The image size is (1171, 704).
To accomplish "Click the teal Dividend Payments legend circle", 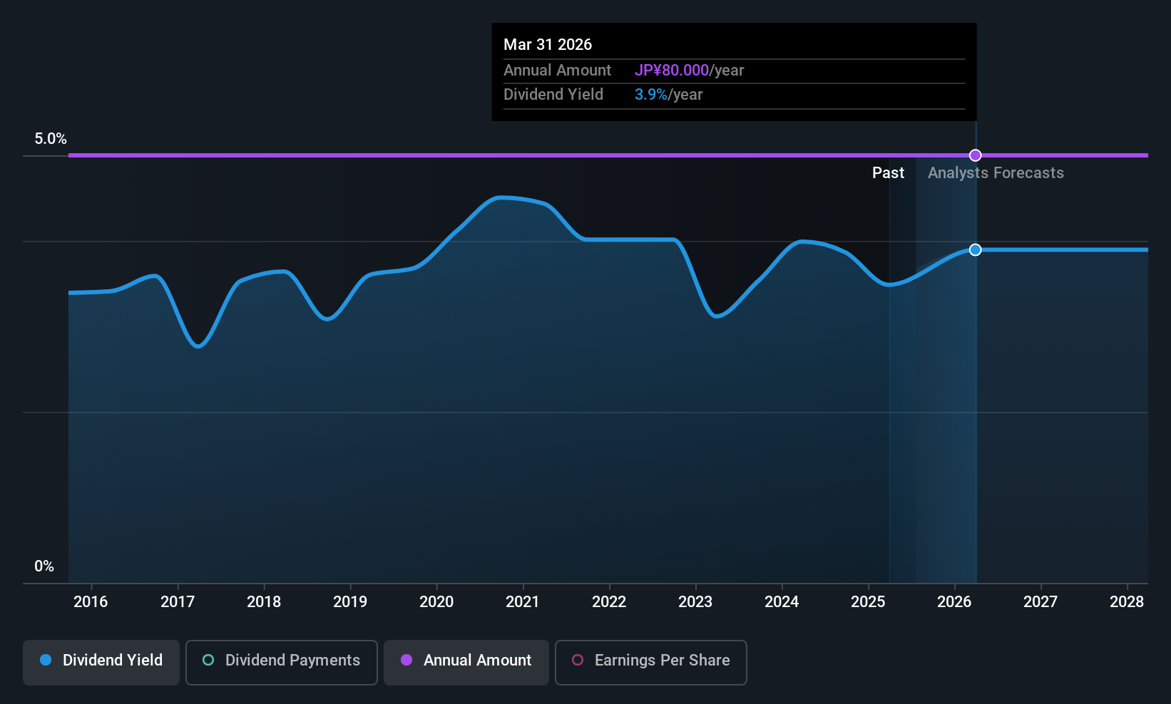I will pyautogui.click(x=208, y=660).
